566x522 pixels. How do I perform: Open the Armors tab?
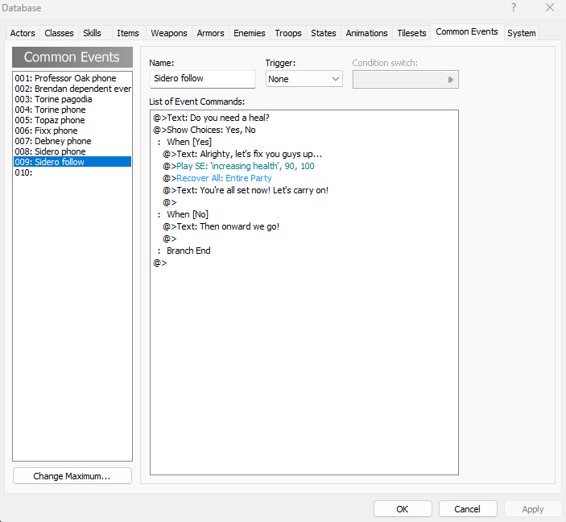(210, 33)
